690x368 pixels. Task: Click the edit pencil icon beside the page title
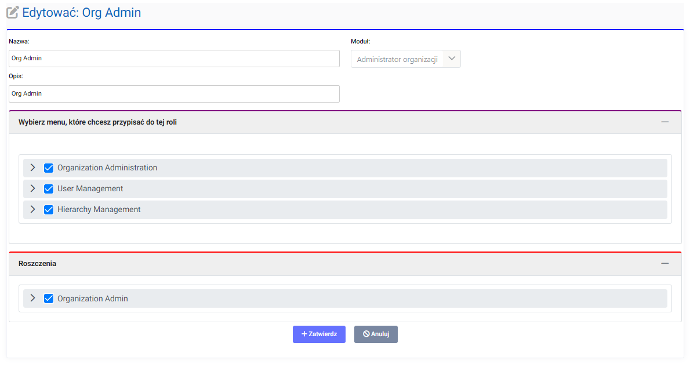[x=13, y=12]
